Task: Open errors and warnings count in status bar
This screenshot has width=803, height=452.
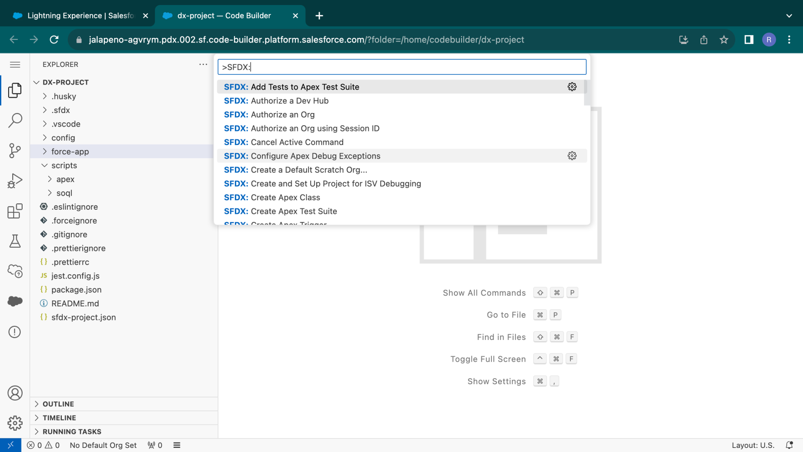Action: click(43, 445)
